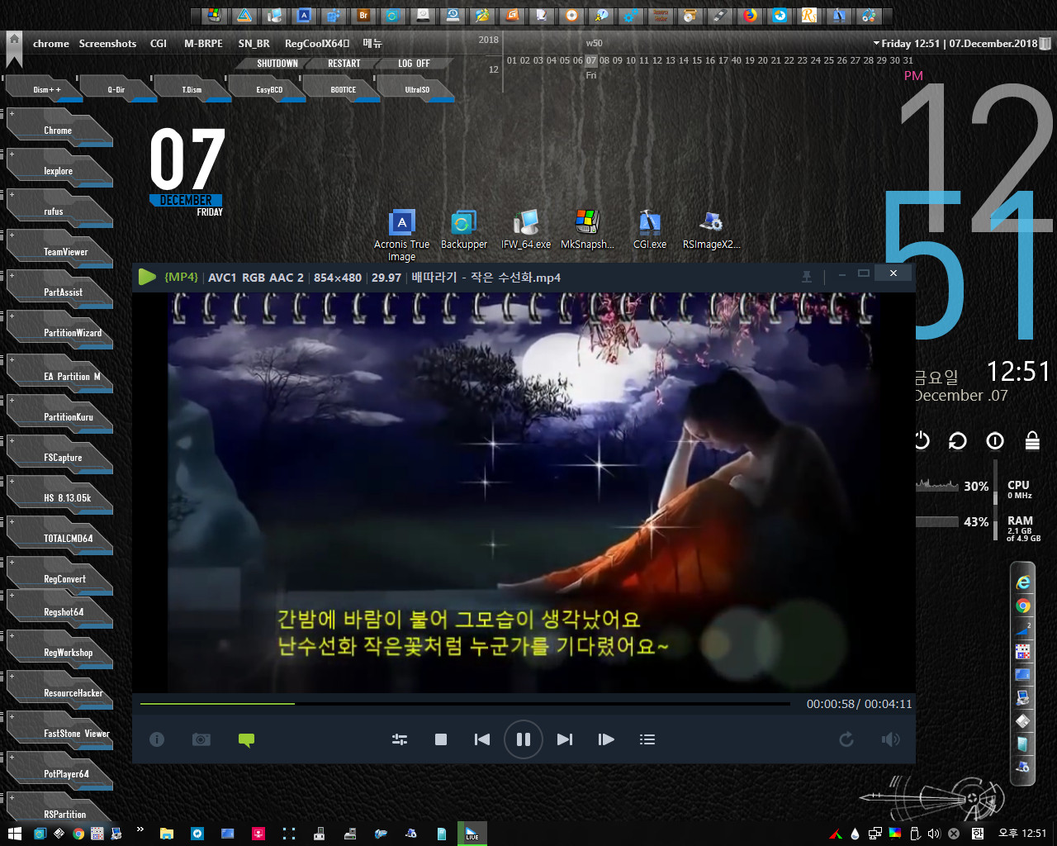Skip to the next track
The image size is (1057, 846).
pos(565,739)
